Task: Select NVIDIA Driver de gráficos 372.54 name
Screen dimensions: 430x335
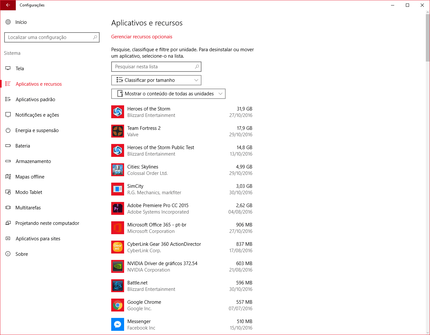Action: coord(162,263)
